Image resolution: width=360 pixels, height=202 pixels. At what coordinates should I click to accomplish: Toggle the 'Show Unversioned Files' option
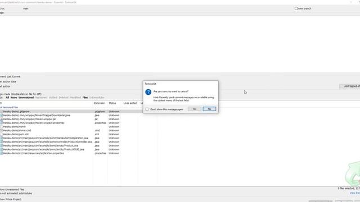pyautogui.click(x=12, y=190)
